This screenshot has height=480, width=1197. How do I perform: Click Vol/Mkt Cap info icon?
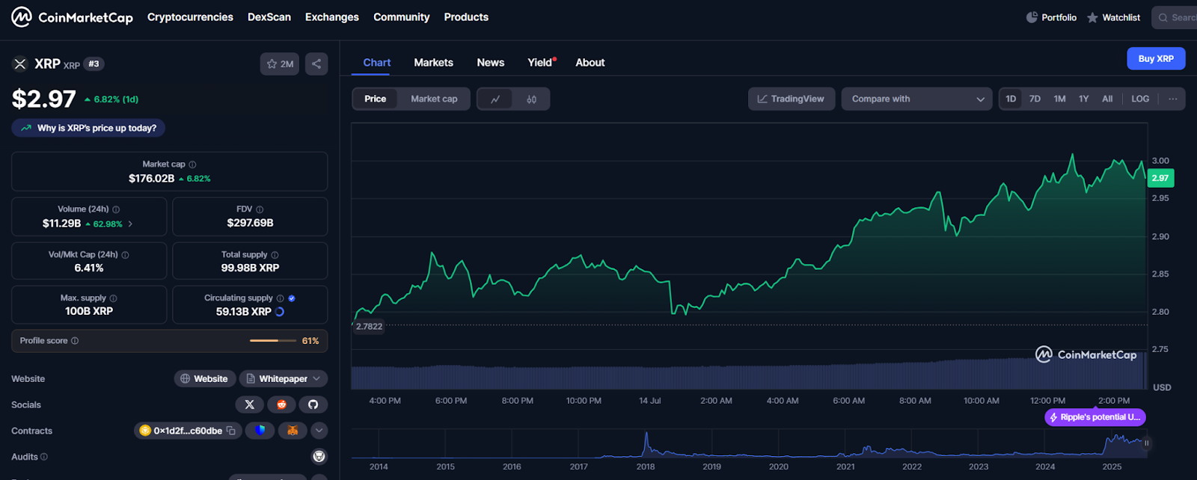click(125, 255)
